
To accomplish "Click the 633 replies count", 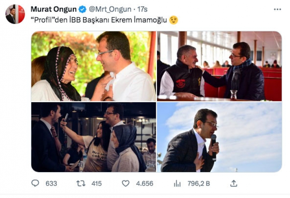I will click(x=51, y=183).
